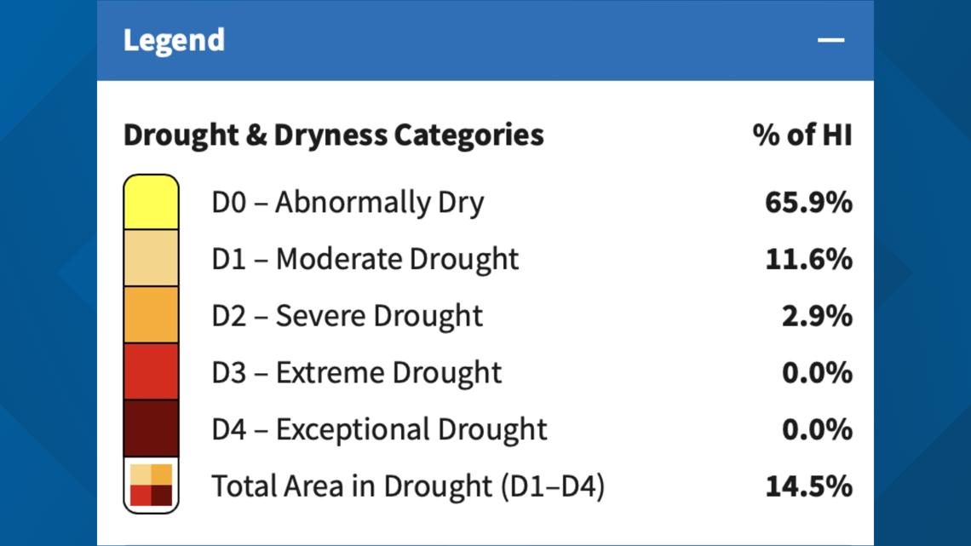
Task: Click the D1 – Moderate Drought label
Action: point(365,259)
